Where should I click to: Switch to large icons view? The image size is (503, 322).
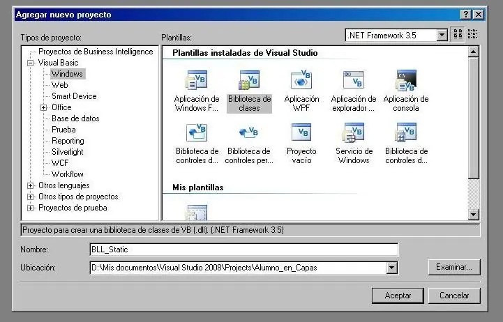pyautogui.click(x=458, y=34)
